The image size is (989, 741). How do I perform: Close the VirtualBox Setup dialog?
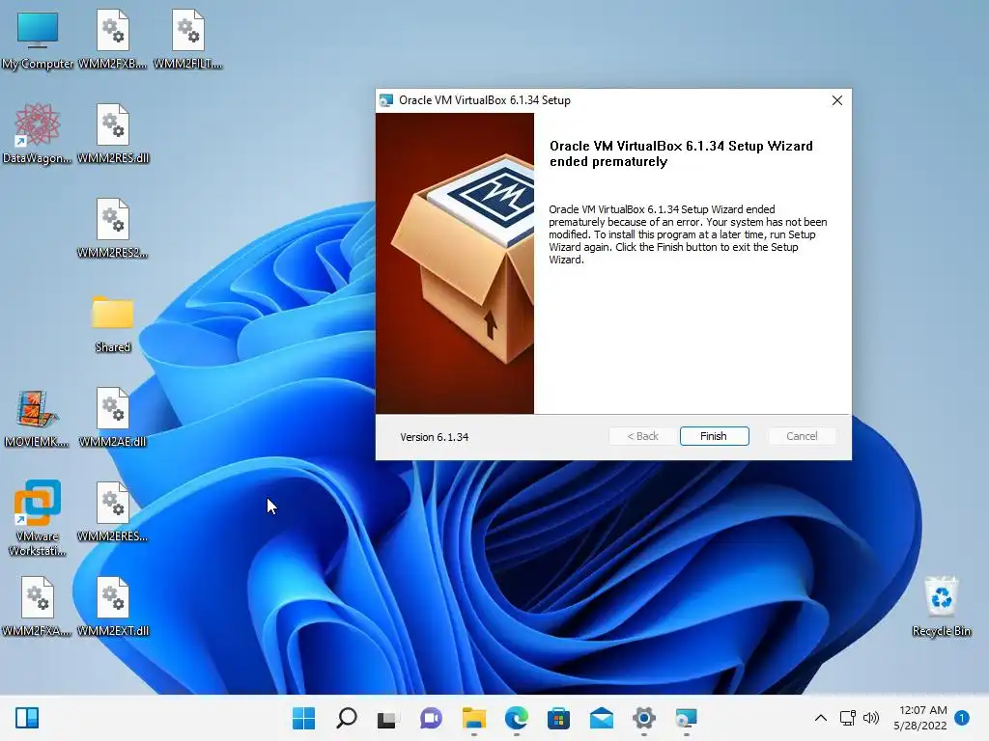coord(837,100)
